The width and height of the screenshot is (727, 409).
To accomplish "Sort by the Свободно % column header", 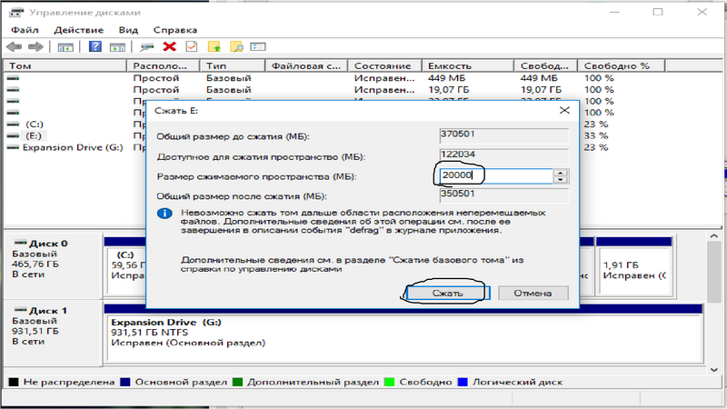I will coord(622,65).
